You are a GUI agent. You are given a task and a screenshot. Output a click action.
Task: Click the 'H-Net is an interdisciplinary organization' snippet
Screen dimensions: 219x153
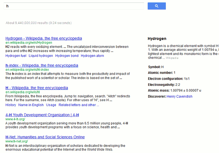65,148
